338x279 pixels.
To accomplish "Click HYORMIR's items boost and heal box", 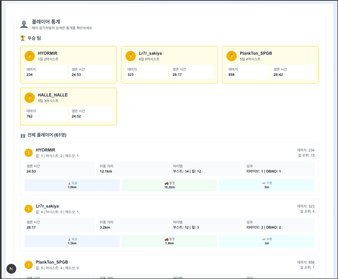I will (x=206, y=169).
